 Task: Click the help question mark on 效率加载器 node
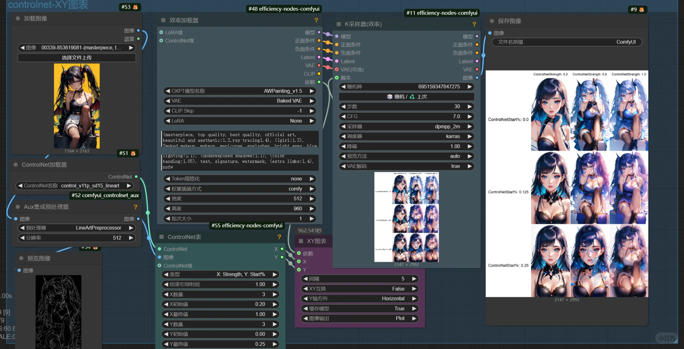point(316,20)
